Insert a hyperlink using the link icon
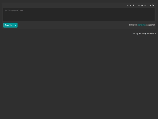This screenshot has height=119, width=158. [x=145, y=6]
